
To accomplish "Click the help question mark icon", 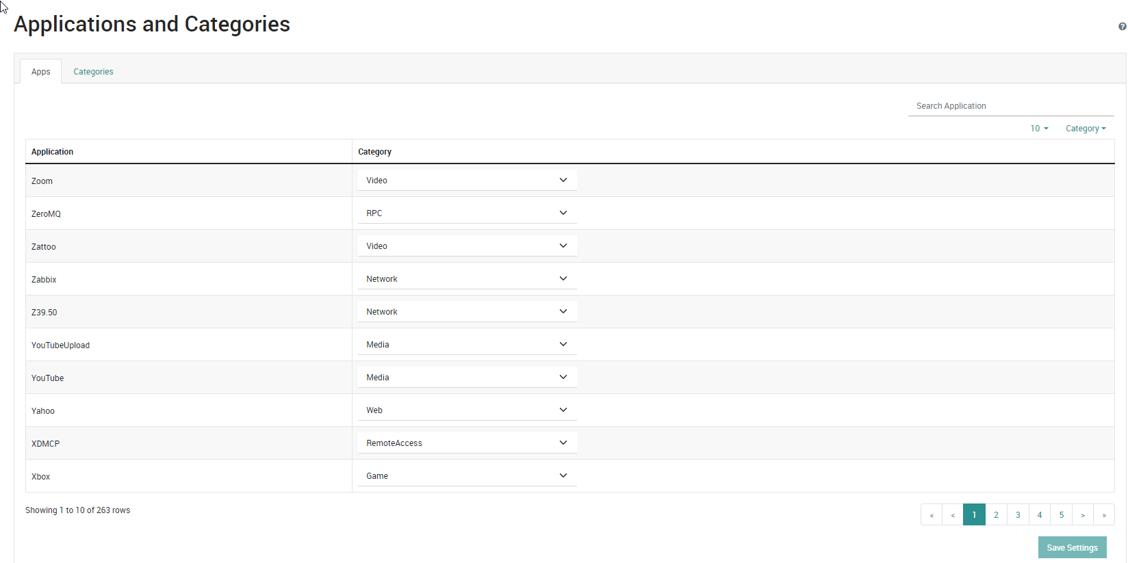I will point(1122,27).
